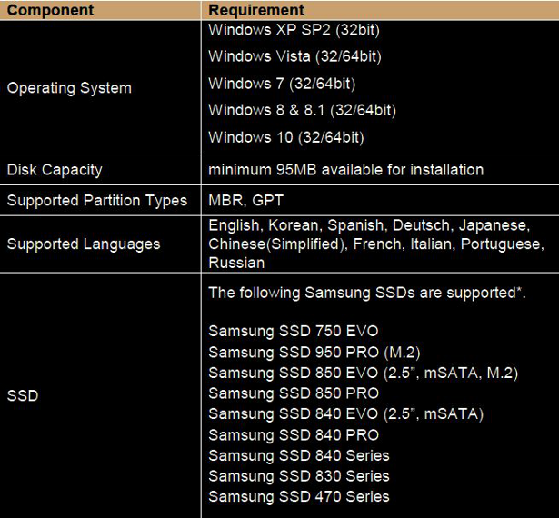559x518 pixels.
Task: Select the Operating System row label
Action: tap(69, 88)
